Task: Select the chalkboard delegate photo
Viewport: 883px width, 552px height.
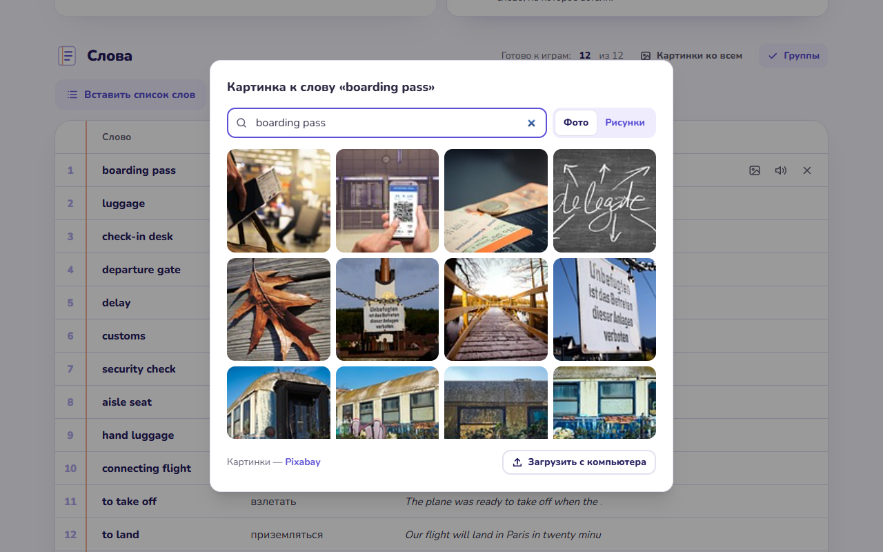Action: click(x=604, y=201)
